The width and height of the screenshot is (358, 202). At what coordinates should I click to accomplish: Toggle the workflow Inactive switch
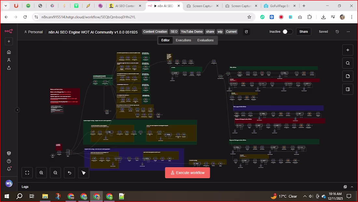[287, 32]
